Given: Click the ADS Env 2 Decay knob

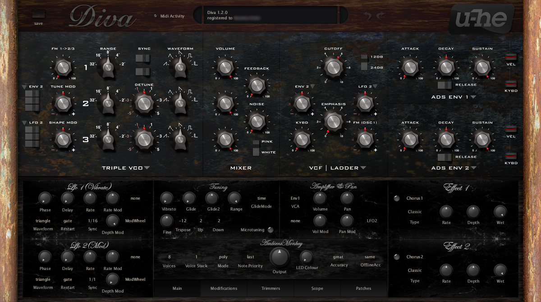Looking at the screenshot, I should tap(445, 139).
